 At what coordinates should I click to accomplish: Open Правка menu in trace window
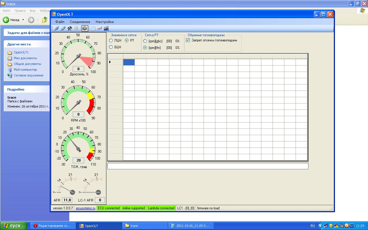tap(20, 11)
